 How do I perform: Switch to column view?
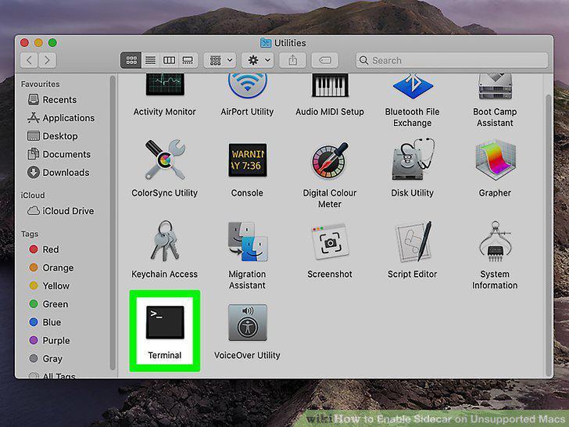169,60
